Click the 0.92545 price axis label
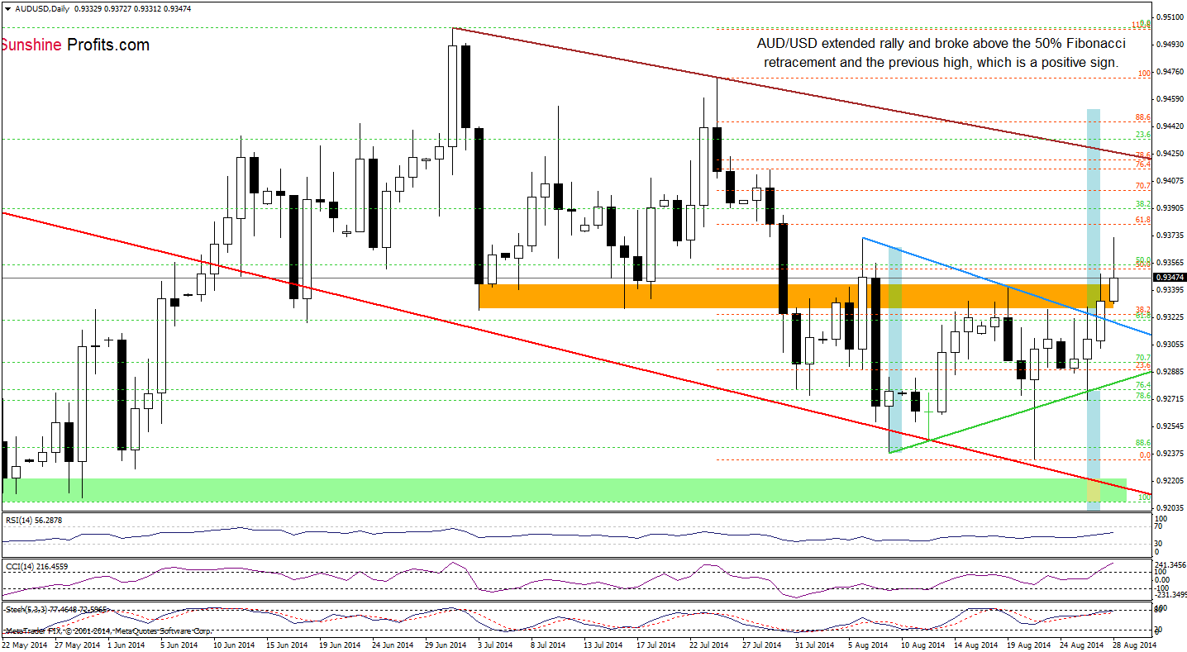 click(x=1171, y=426)
